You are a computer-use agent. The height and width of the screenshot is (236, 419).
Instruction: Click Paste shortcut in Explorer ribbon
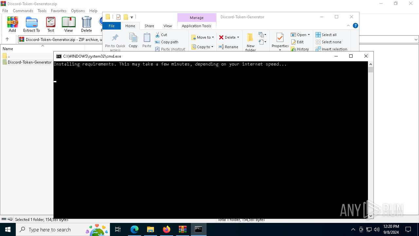click(170, 49)
